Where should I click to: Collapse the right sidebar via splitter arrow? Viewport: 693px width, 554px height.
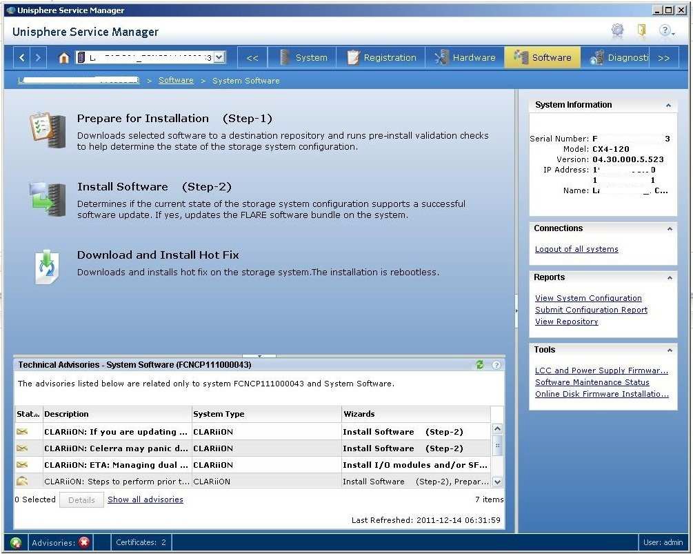click(516, 311)
